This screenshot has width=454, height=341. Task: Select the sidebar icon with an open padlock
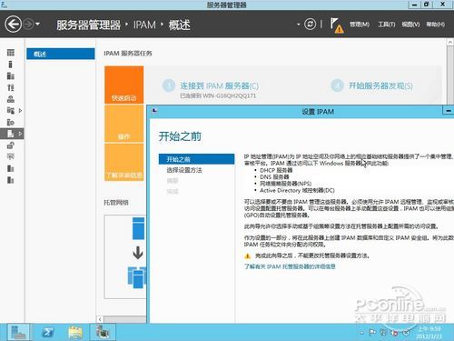(x=11, y=145)
